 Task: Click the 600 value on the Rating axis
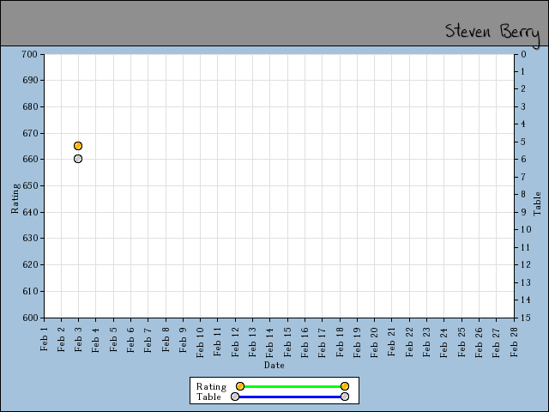click(x=29, y=318)
